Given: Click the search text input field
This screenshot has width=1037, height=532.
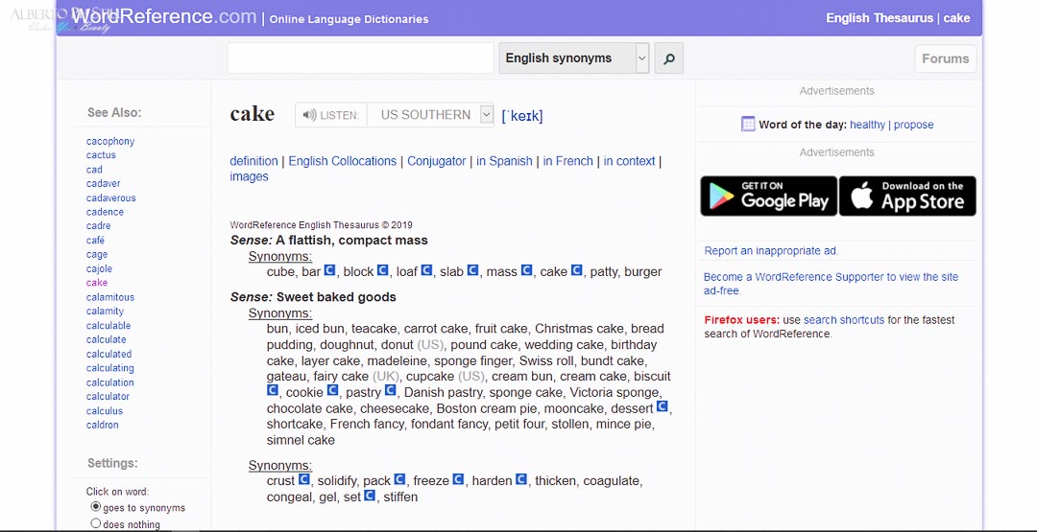Looking at the screenshot, I should [360, 58].
